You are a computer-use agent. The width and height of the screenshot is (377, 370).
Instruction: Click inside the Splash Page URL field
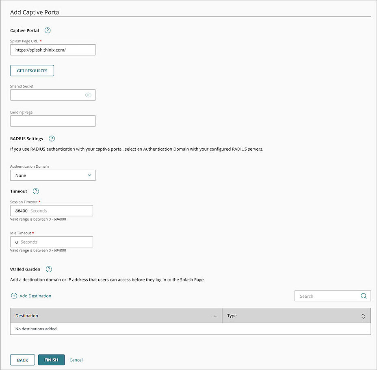click(x=53, y=50)
